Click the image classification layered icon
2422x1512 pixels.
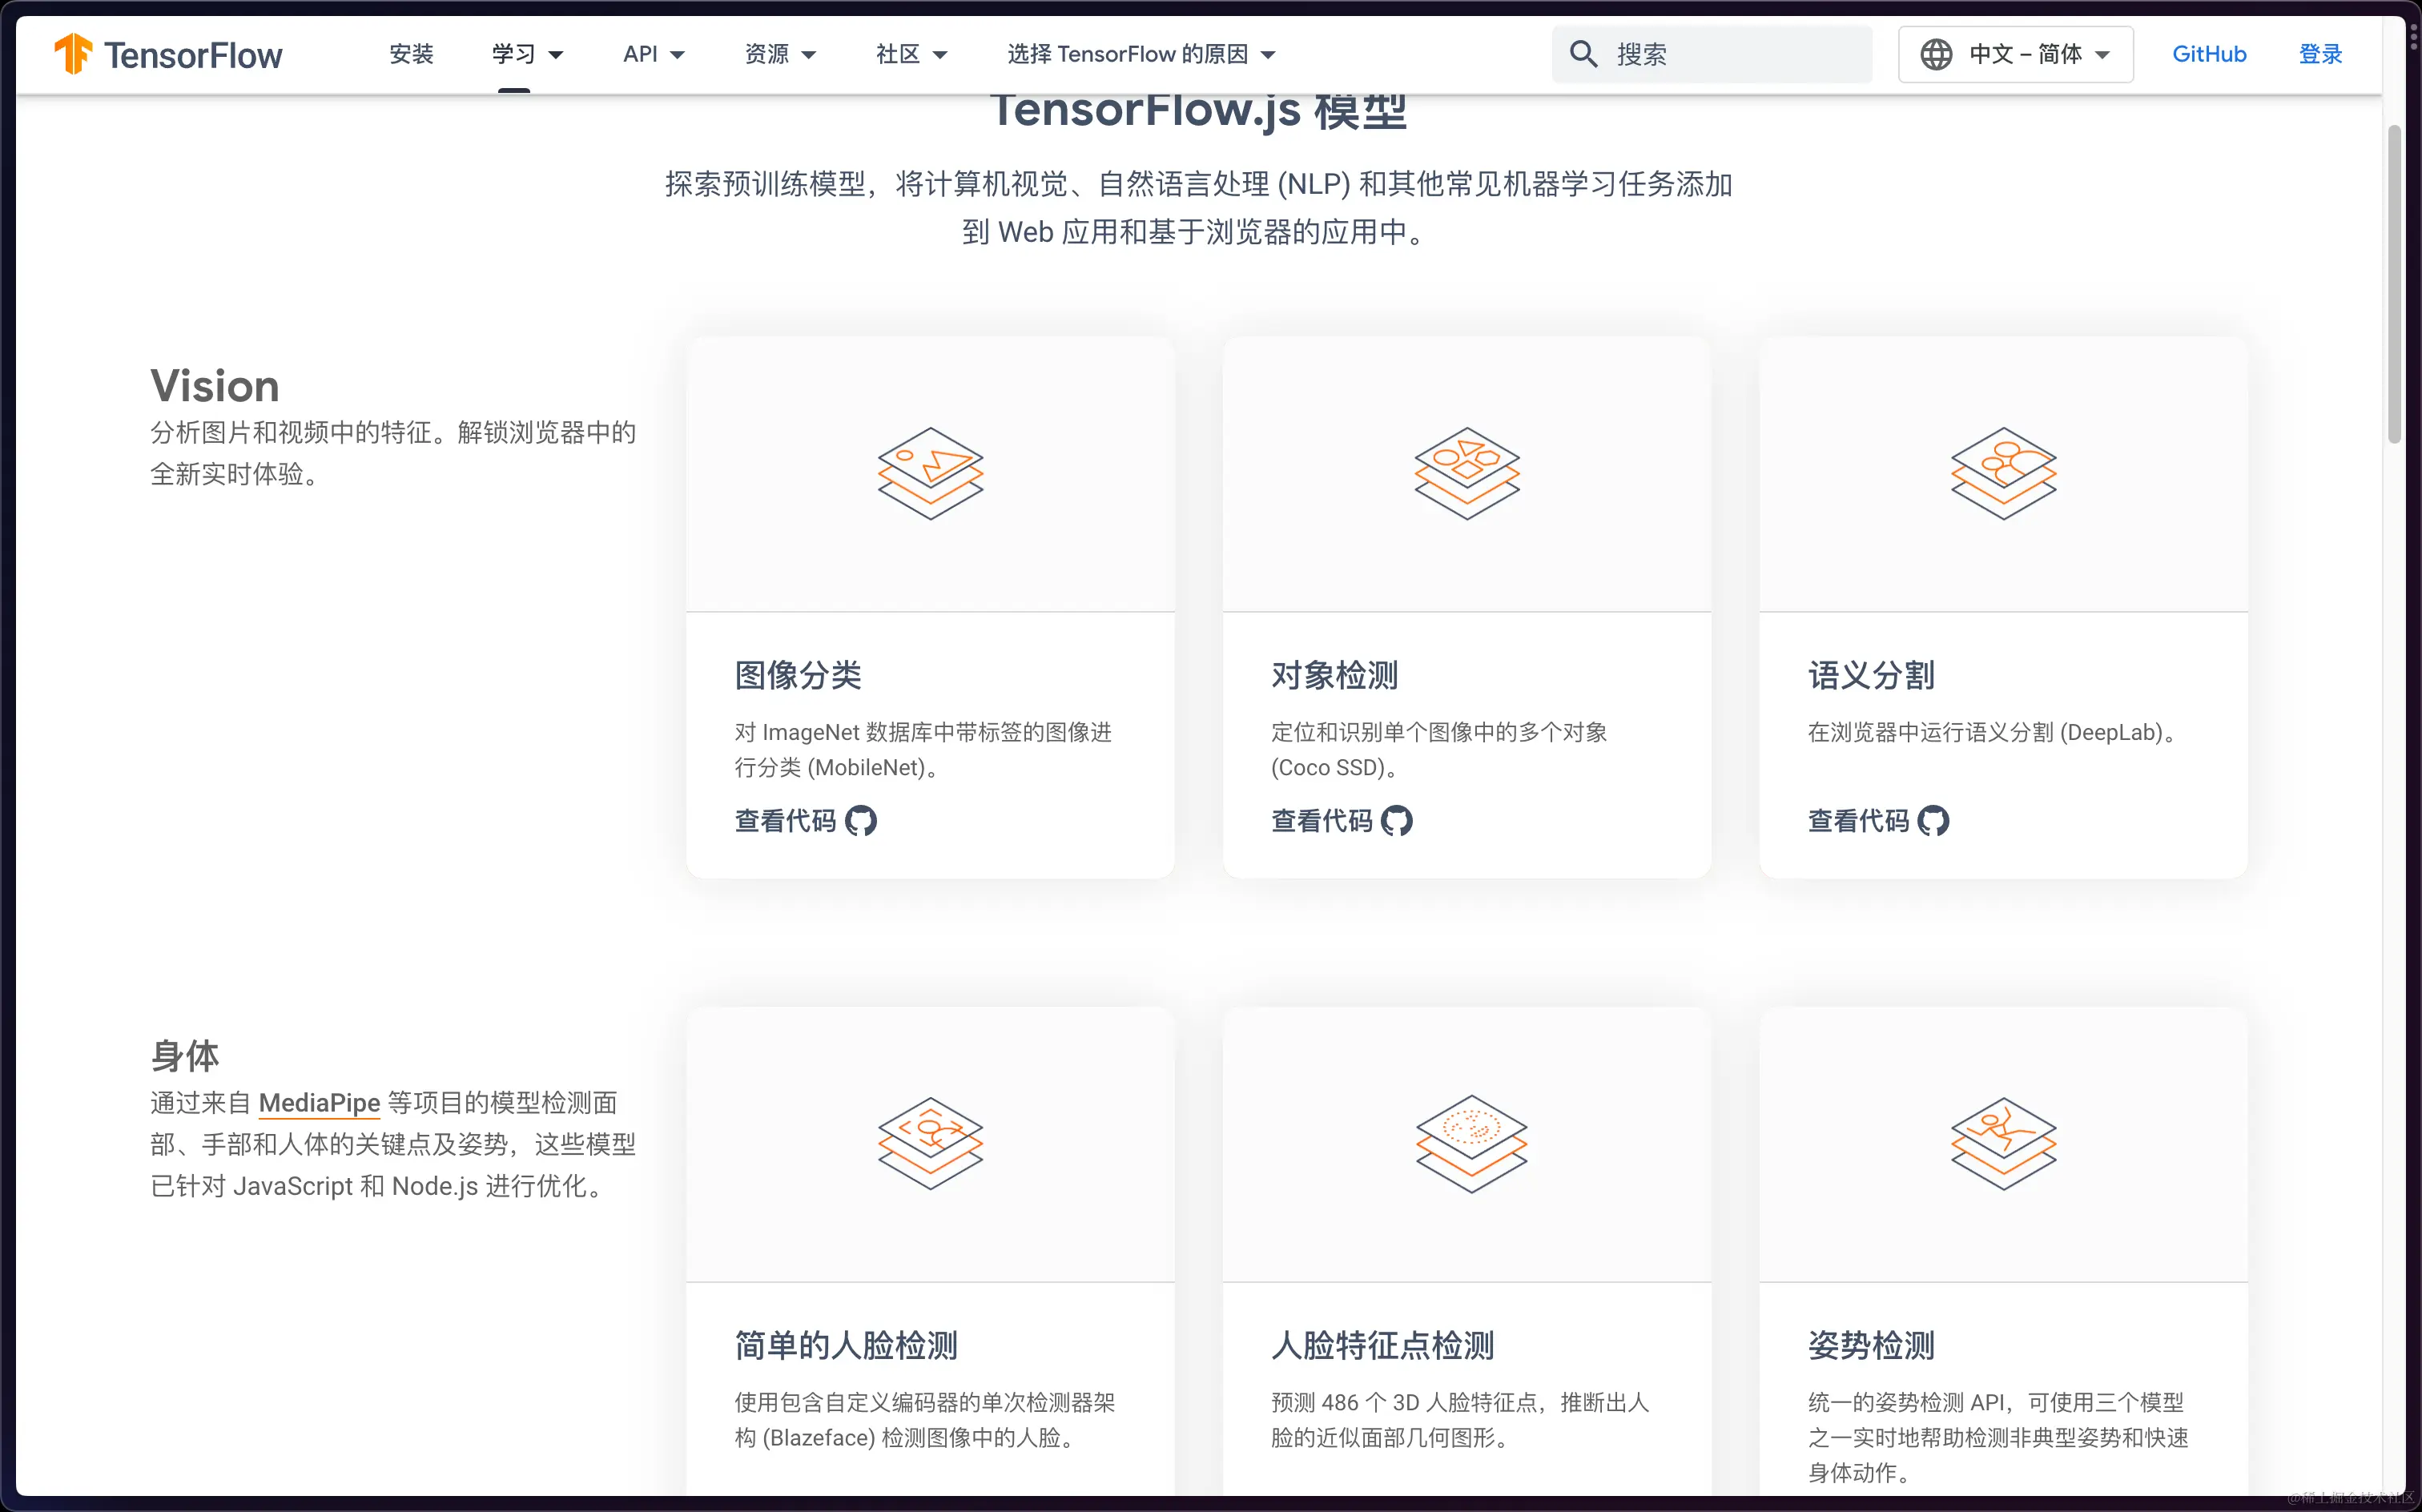click(x=930, y=473)
